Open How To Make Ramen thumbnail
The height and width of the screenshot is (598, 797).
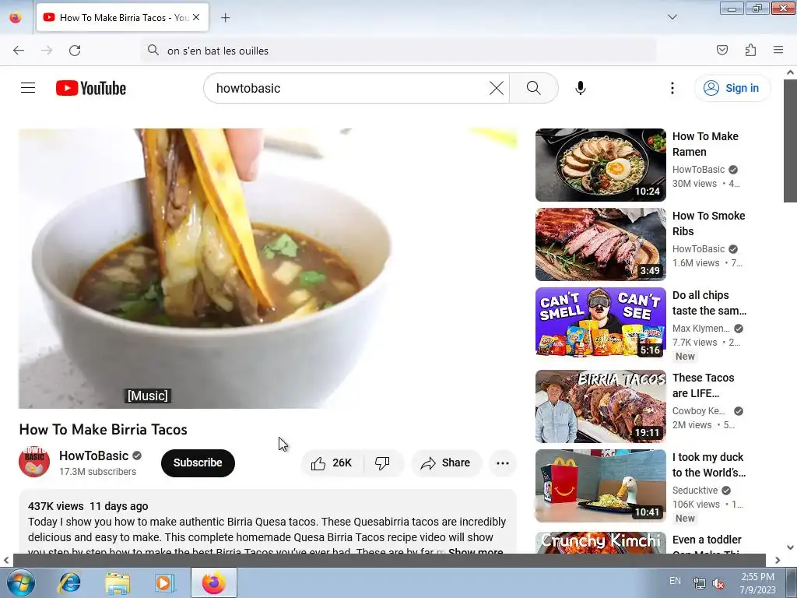tap(600, 165)
